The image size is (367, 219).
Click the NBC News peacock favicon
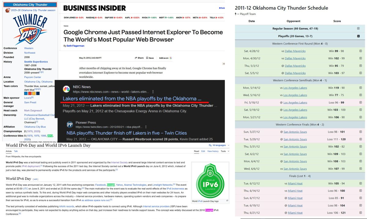click(x=66, y=89)
